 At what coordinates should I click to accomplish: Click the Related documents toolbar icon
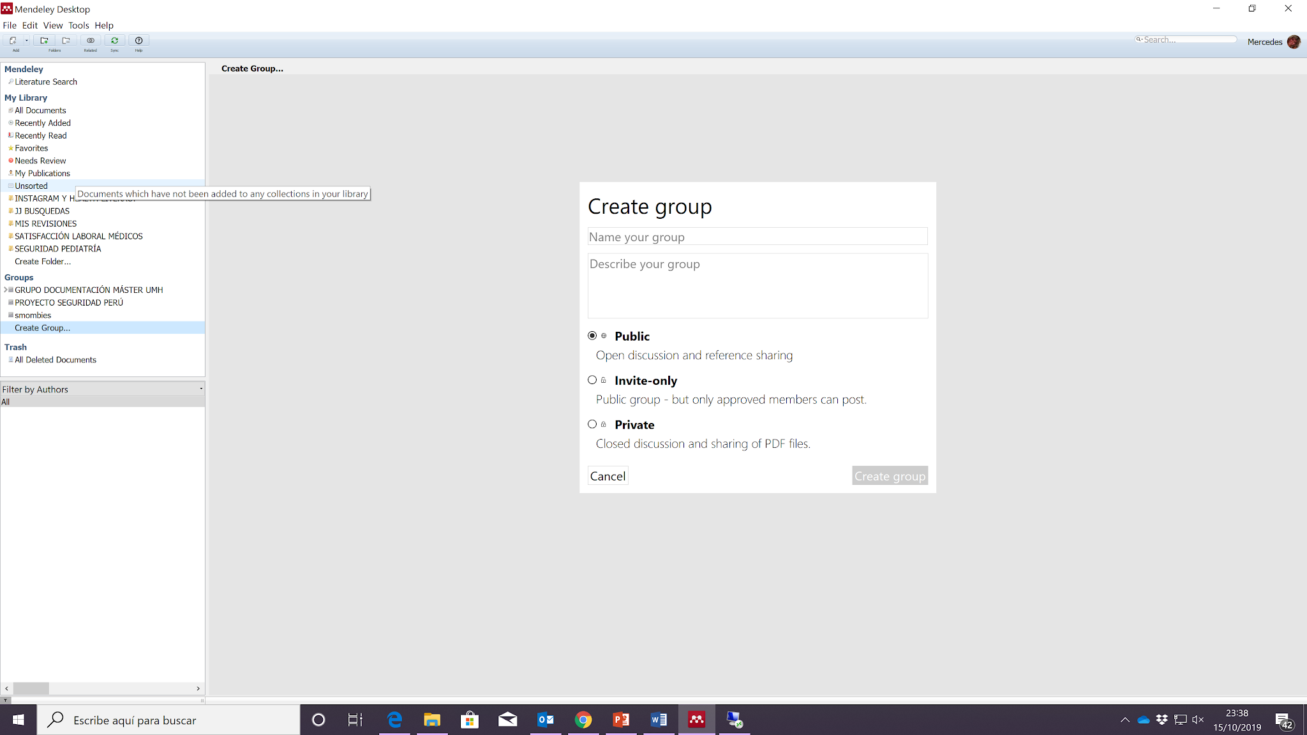pyautogui.click(x=90, y=41)
